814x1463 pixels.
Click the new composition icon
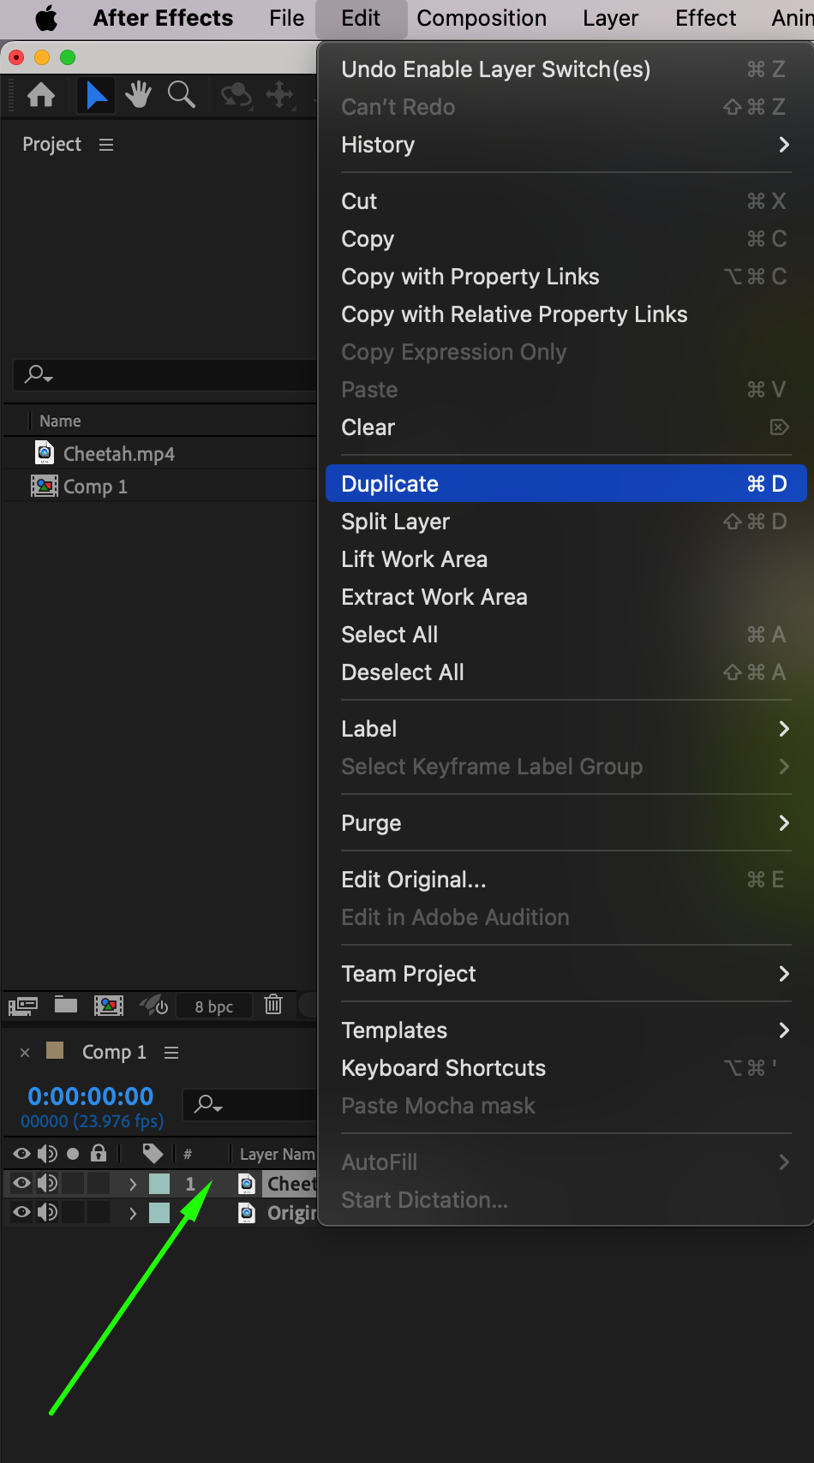pyautogui.click(x=109, y=1005)
